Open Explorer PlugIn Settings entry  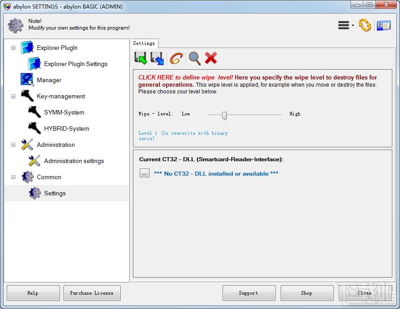coord(76,64)
